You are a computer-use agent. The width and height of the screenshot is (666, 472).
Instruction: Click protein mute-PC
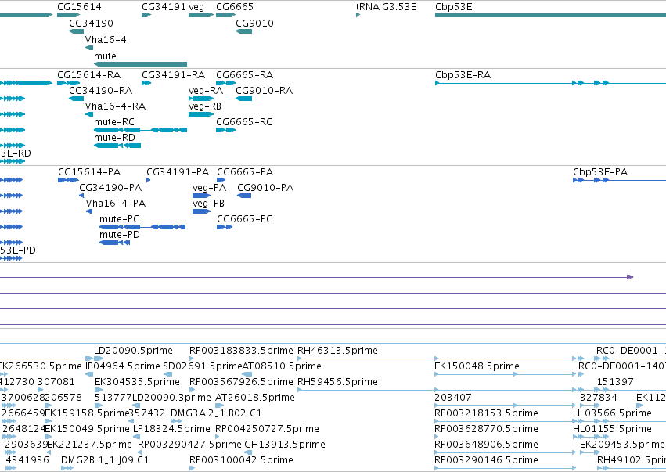click(x=119, y=219)
